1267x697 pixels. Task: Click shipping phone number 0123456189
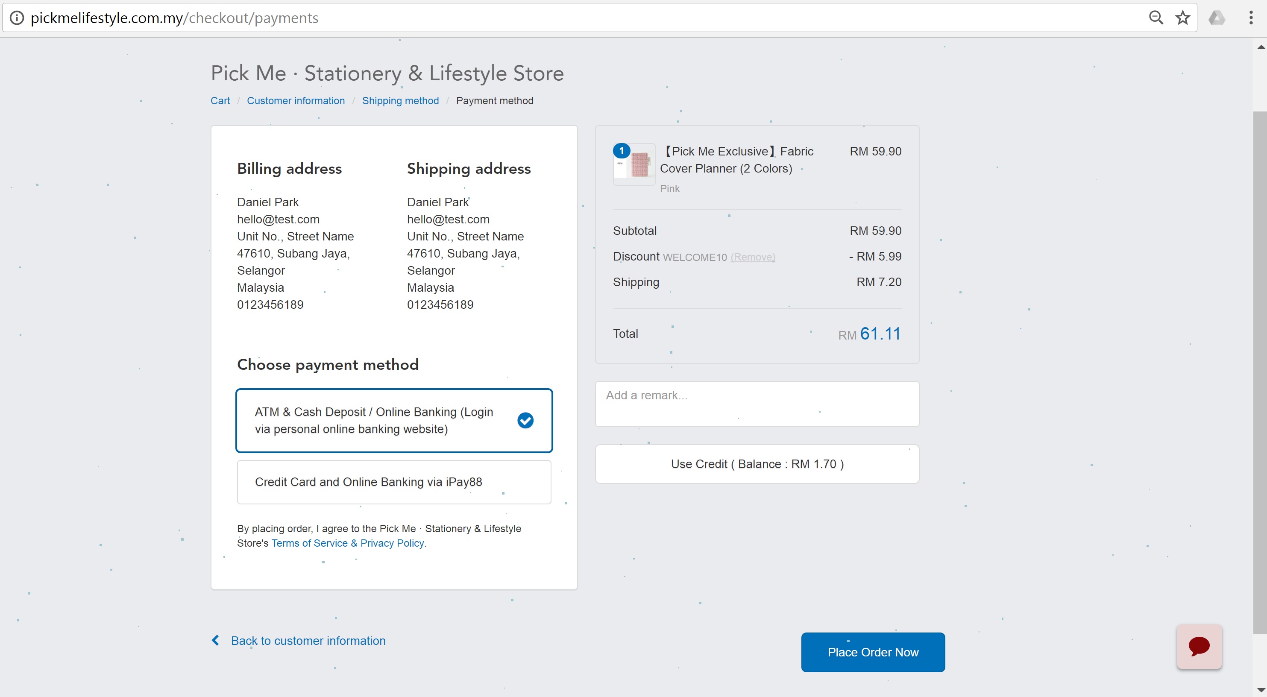[440, 305]
